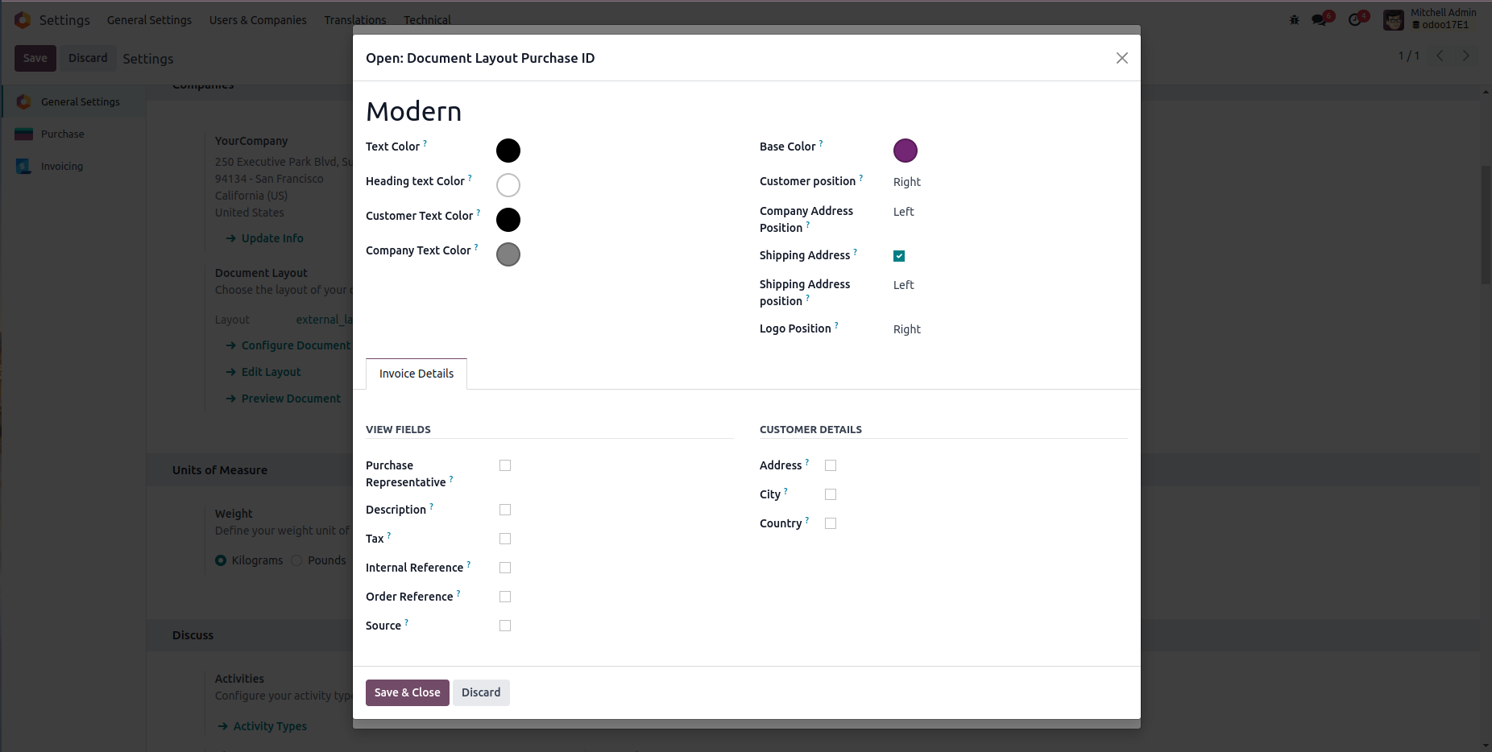1492x752 pixels.
Task: Click the Mitchell Admin avatar
Action: point(1394,19)
